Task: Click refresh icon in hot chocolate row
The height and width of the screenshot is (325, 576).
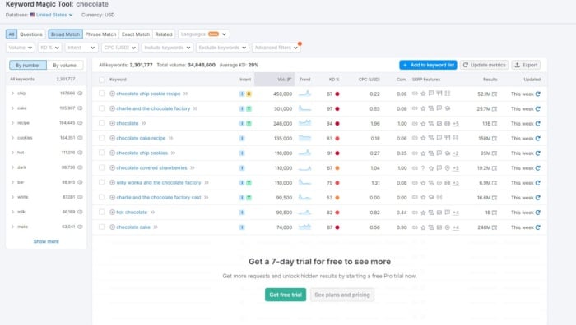Action: click(538, 213)
